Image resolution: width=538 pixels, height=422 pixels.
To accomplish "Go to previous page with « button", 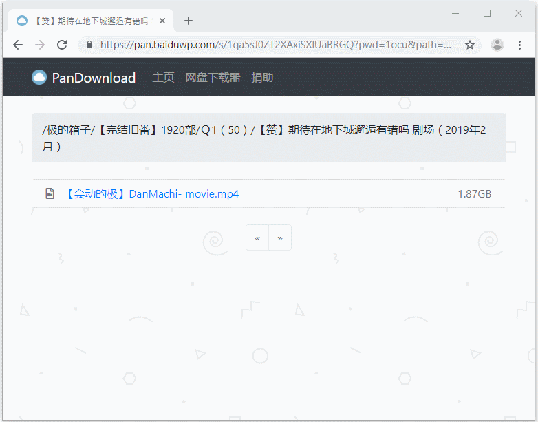I will click(257, 238).
